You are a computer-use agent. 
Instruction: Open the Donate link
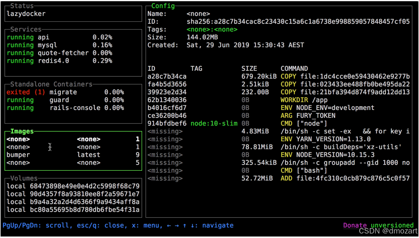pyautogui.click(x=355, y=225)
